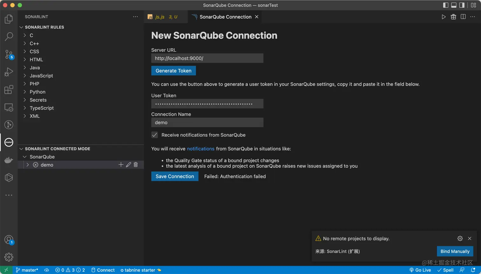Add project binding for demo connection
The image size is (481, 274).
(x=121, y=165)
